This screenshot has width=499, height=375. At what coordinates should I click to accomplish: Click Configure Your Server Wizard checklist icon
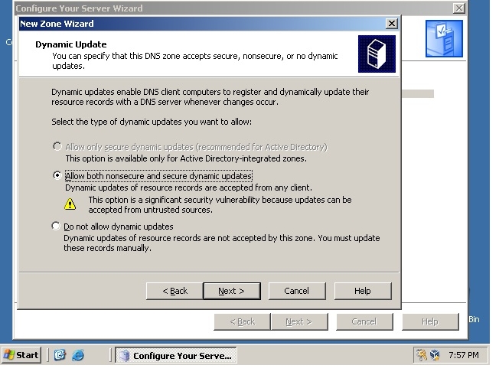(444, 38)
